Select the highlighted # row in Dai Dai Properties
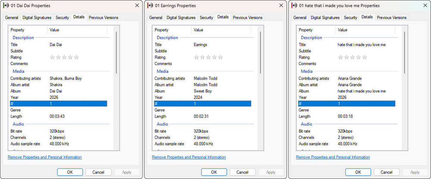 59,104
